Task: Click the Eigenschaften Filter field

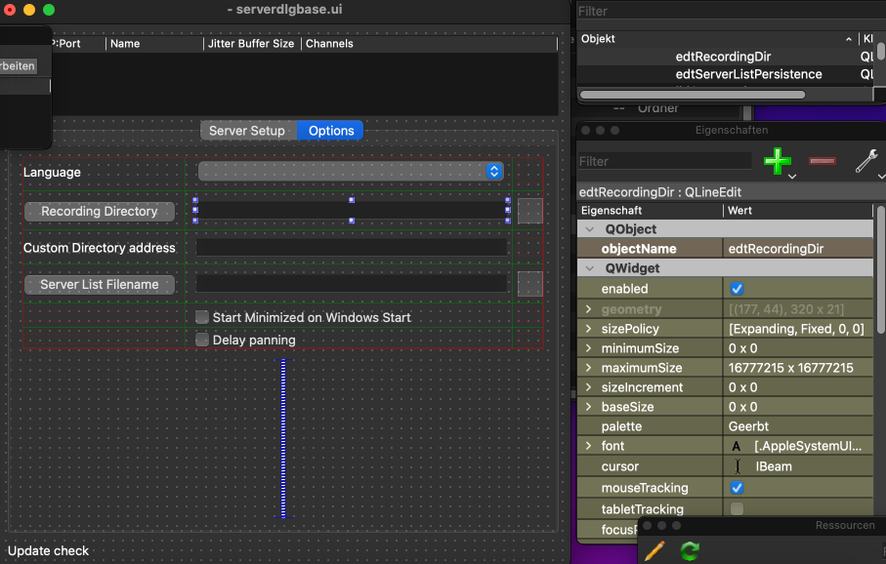Action: click(x=664, y=161)
